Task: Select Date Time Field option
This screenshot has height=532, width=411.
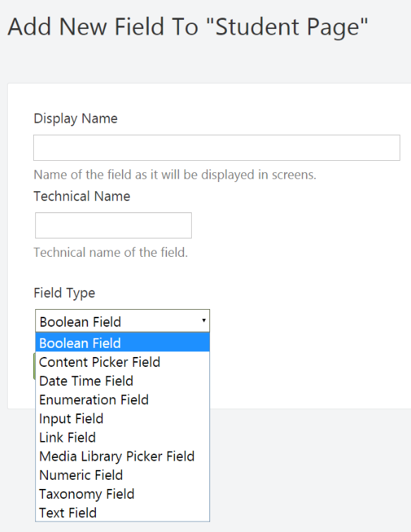Action: (123, 381)
